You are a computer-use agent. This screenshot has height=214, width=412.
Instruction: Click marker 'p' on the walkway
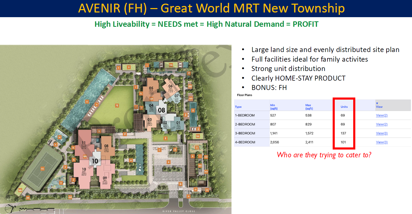point(125,134)
